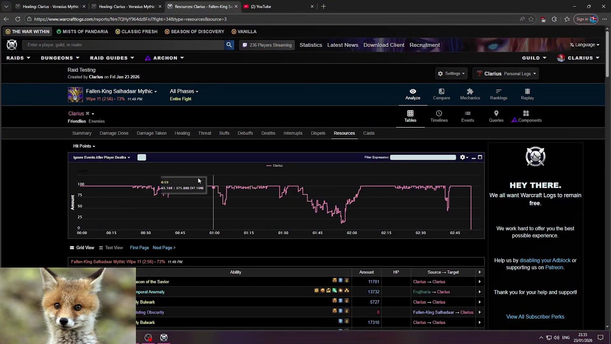Open the Latest News link

tap(343, 45)
